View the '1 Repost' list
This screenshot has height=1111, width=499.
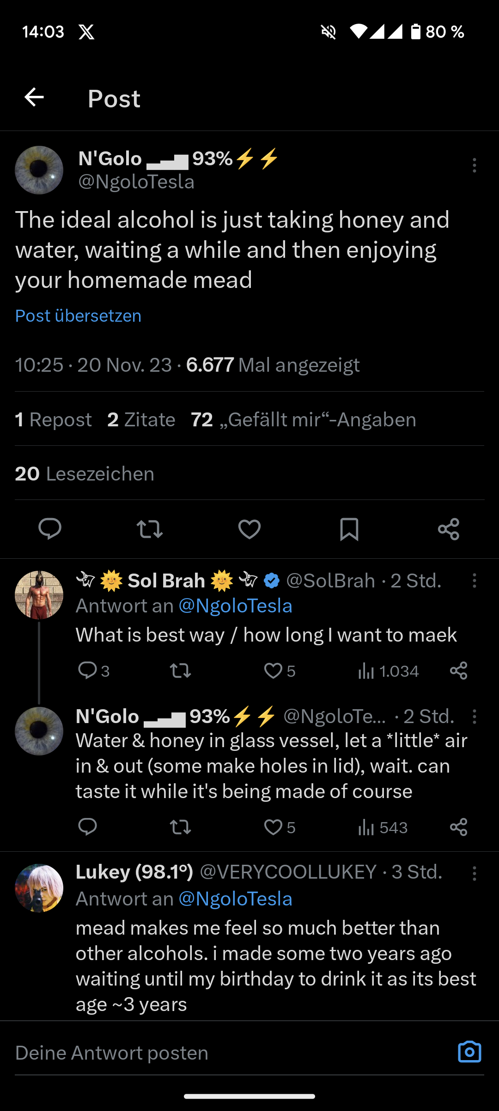[x=54, y=420]
